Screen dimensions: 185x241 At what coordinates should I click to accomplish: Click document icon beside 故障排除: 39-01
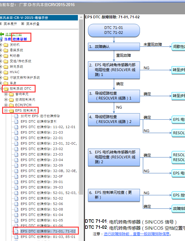click(16, 182)
